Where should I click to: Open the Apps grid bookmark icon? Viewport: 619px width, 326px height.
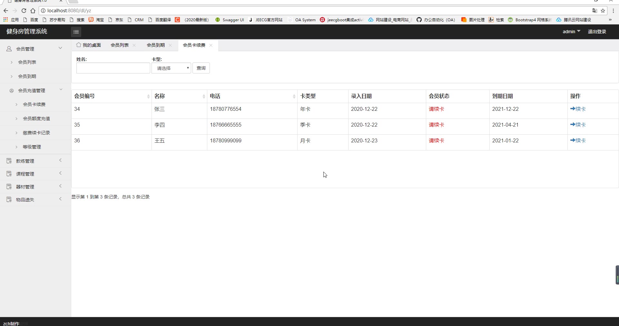pyautogui.click(x=5, y=20)
